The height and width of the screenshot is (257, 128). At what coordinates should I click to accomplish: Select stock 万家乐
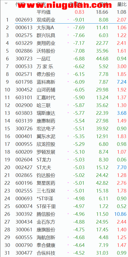point(45,67)
